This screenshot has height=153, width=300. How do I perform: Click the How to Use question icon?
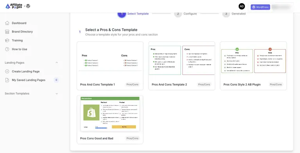click(7, 49)
